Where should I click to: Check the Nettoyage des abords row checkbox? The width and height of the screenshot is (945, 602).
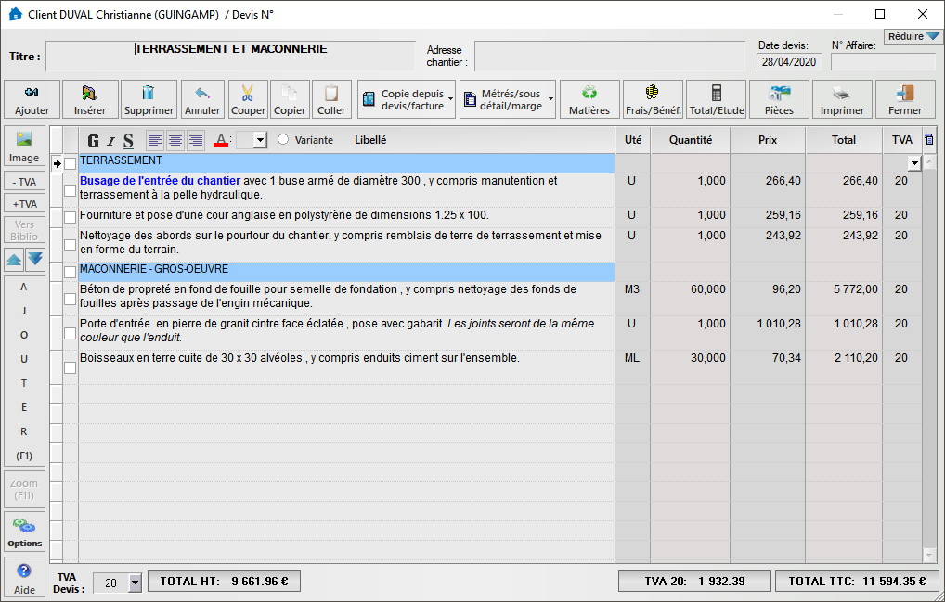click(71, 245)
